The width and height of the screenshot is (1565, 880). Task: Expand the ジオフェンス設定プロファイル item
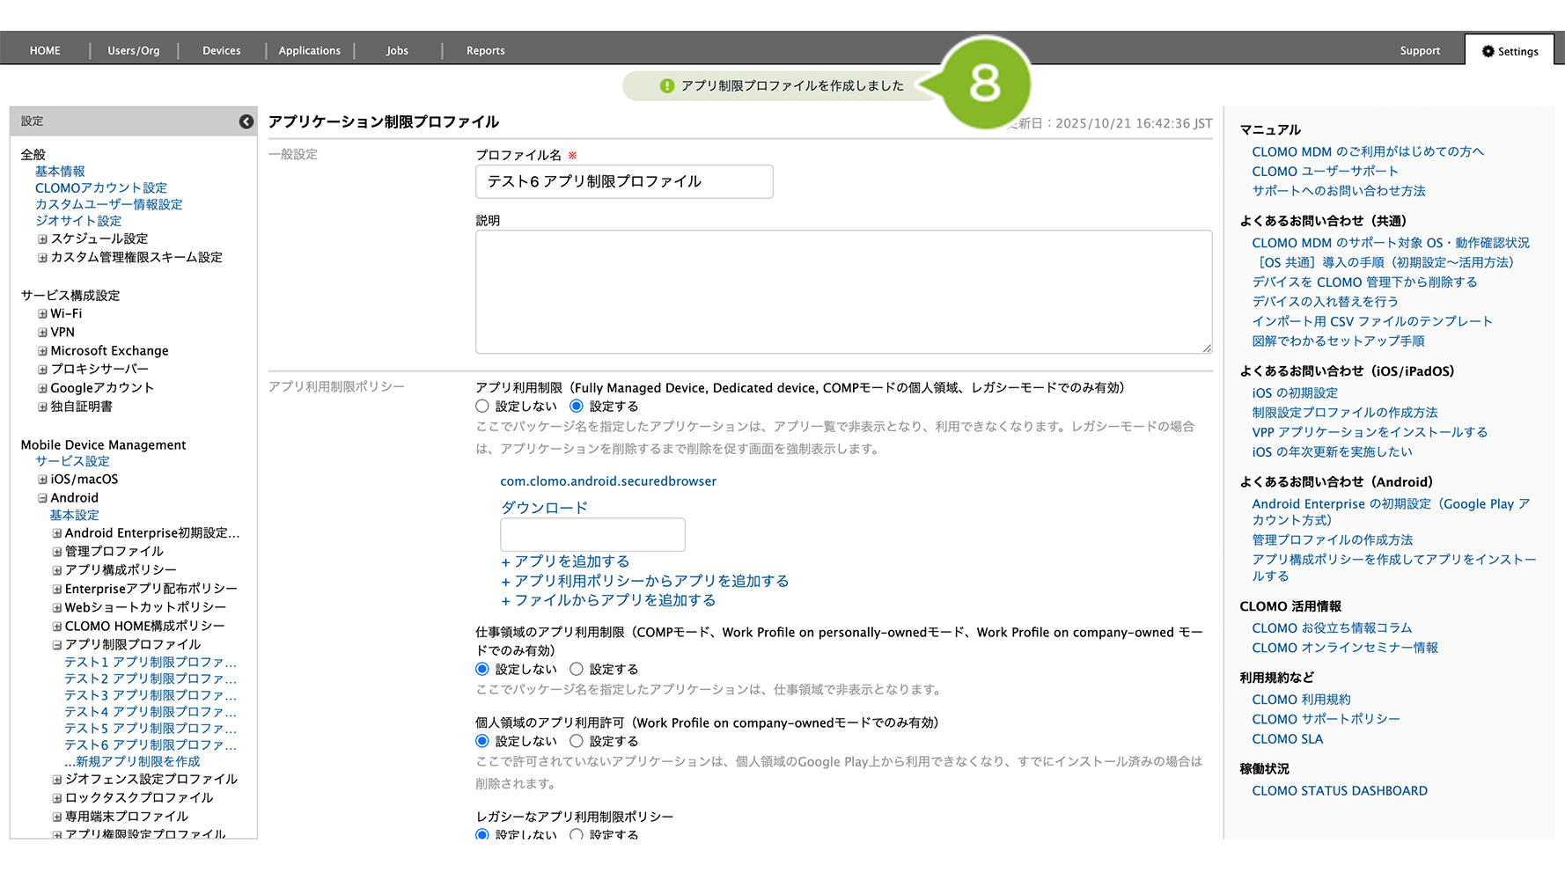click(x=56, y=780)
